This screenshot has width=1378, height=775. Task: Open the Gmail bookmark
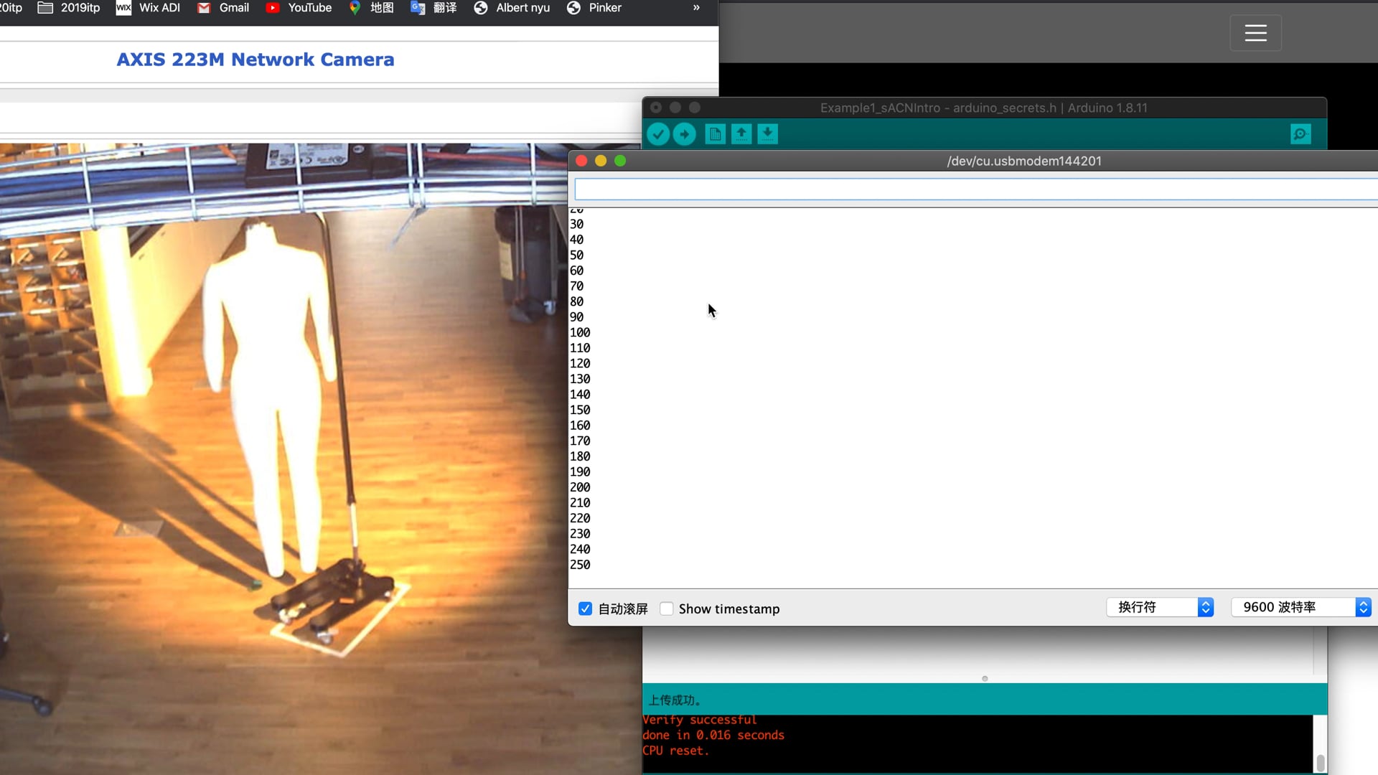[x=223, y=8]
